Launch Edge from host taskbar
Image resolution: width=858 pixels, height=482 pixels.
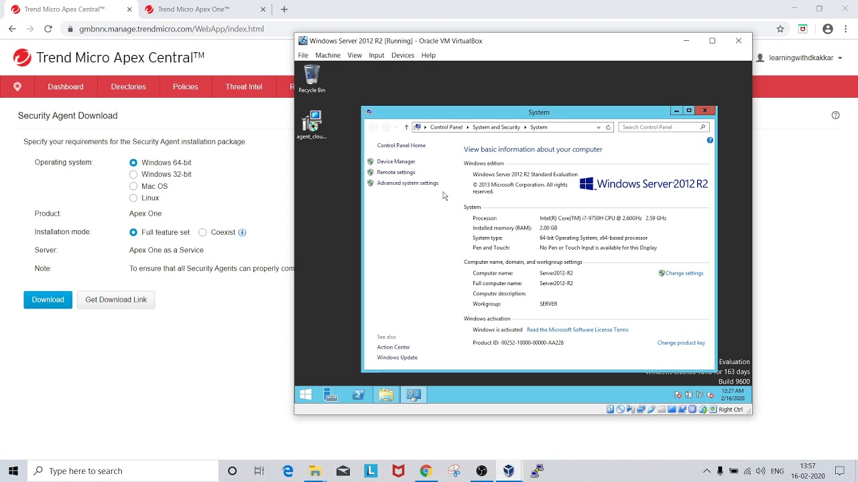tap(288, 471)
